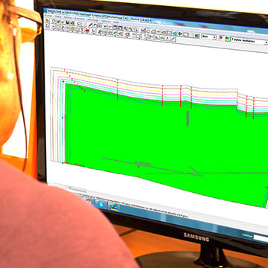Click the last magnifier zoom icon
The image size is (268, 268).
tap(135, 29)
